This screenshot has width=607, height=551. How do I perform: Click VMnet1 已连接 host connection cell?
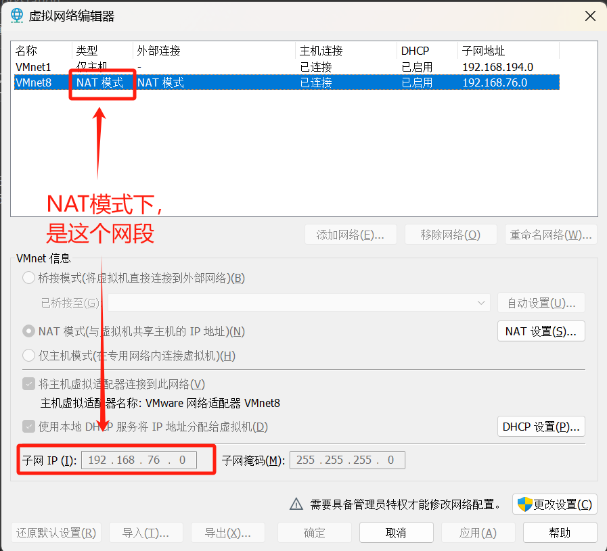point(316,67)
